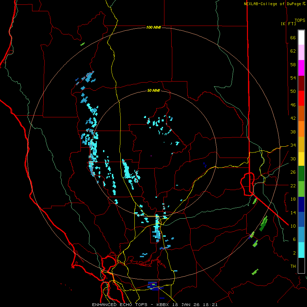This screenshot has height=307, width=307.
Task: Click the 66 value on the scale
Action: [x=293, y=38]
